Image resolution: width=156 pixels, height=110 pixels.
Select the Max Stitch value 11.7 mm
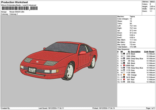[133, 40]
